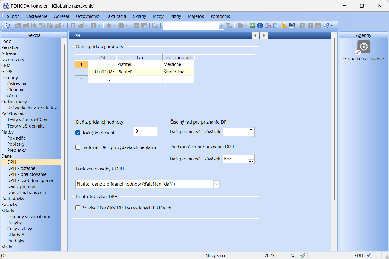Click the Ročný koeficient value field
389x259 pixels.
[145, 131]
